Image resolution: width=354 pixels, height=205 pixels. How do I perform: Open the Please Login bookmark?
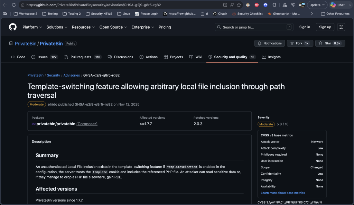[147, 14]
